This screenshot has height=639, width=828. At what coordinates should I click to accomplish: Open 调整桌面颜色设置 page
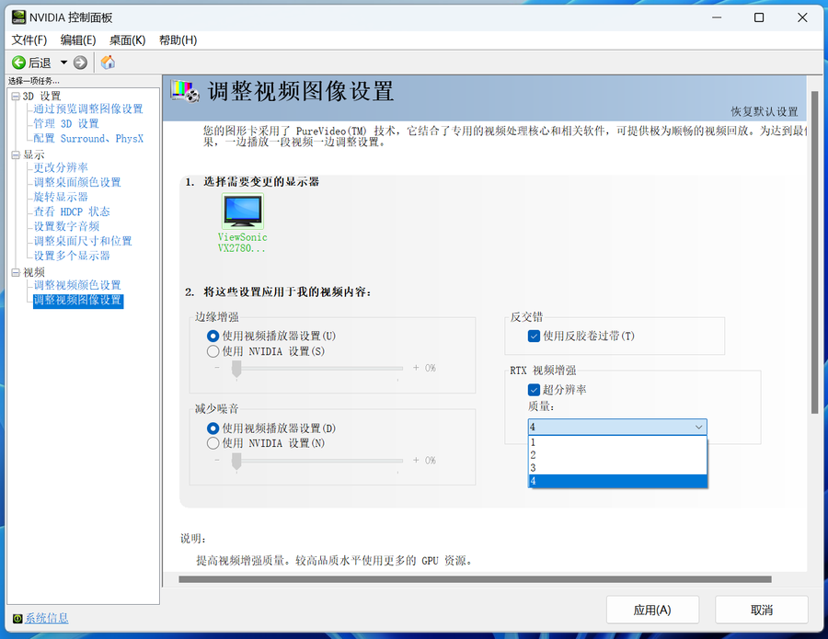point(77,182)
